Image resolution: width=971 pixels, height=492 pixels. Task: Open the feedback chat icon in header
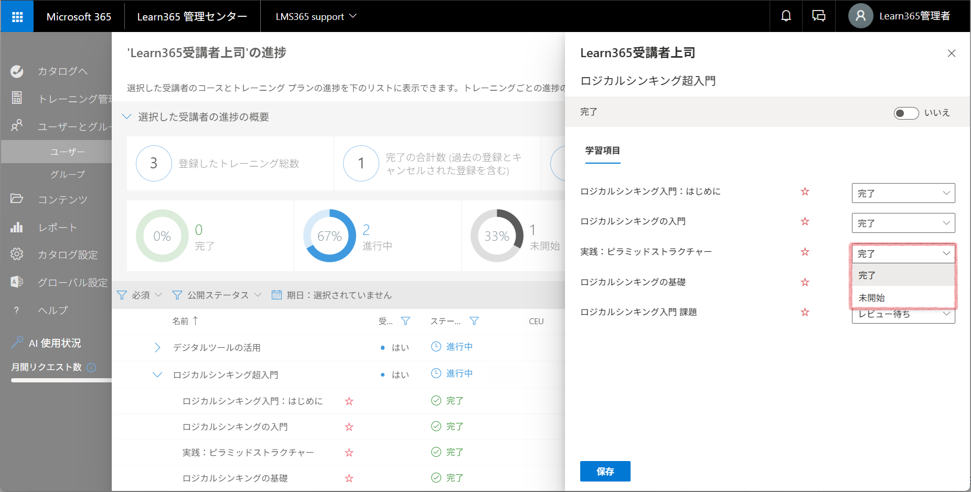(x=818, y=16)
